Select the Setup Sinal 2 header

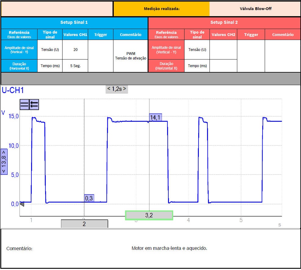(x=224, y=23)
